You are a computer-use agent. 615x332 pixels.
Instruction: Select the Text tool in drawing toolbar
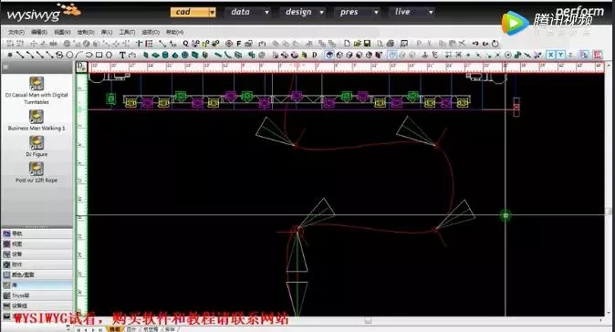point(122,55)
